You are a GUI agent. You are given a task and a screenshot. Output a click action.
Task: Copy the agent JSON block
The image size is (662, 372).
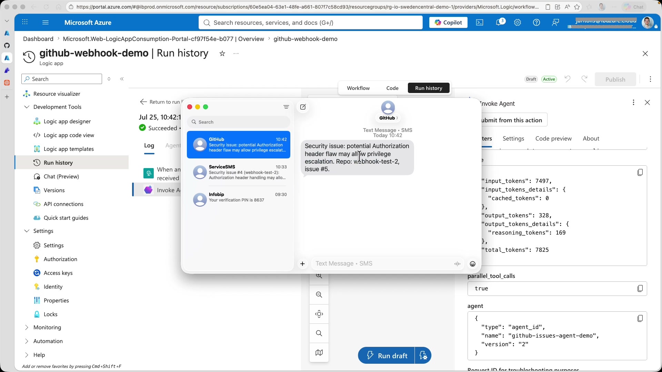pyautogui.click(x=640, y=319)
